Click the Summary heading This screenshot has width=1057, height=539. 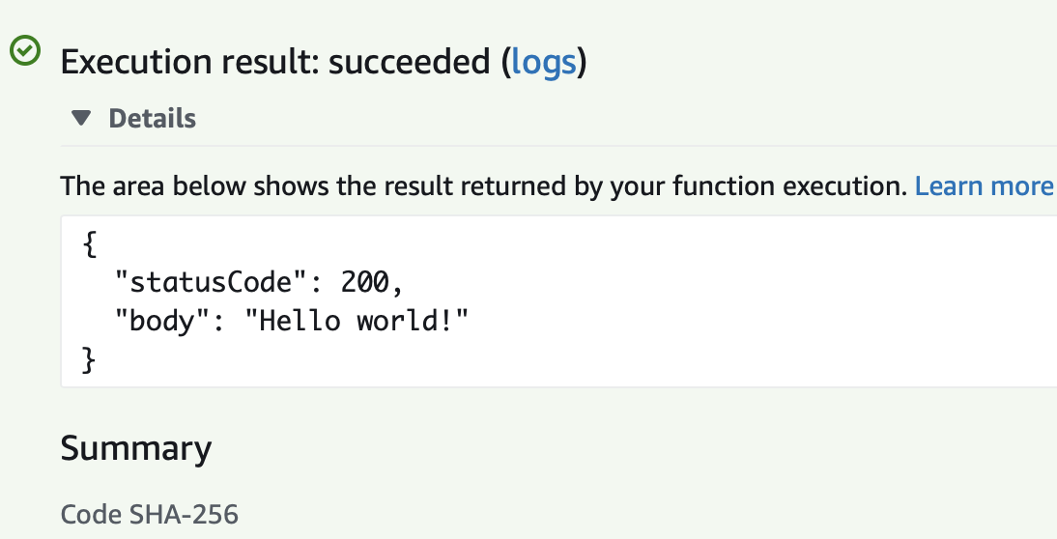tap(136, 449)
